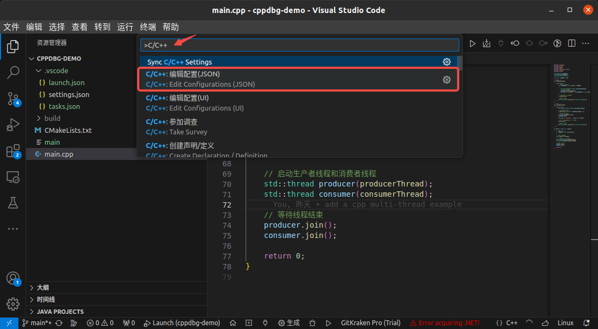Click the GitKraken branch icon toolbar
Viewport: 598px width, 329px height.
tap(73, 322)
